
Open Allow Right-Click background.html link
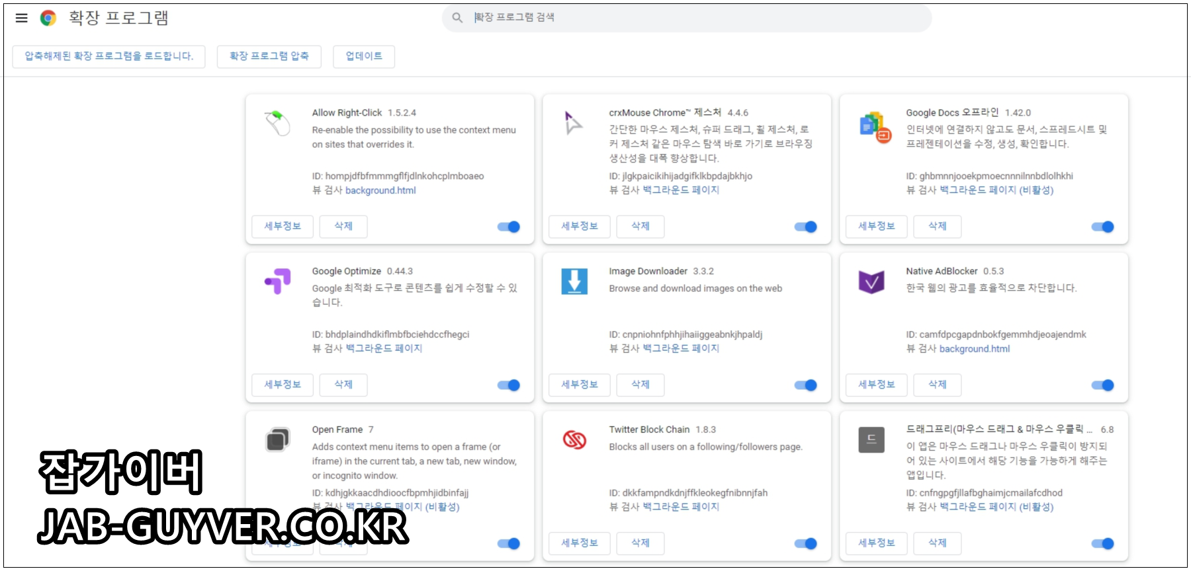pyautogui.click(x=380, y=190)
